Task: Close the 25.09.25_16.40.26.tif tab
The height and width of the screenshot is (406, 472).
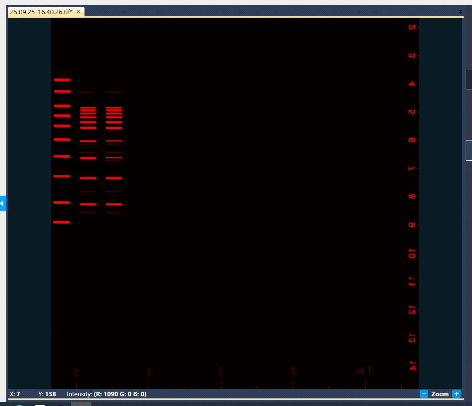Action: 78,12
